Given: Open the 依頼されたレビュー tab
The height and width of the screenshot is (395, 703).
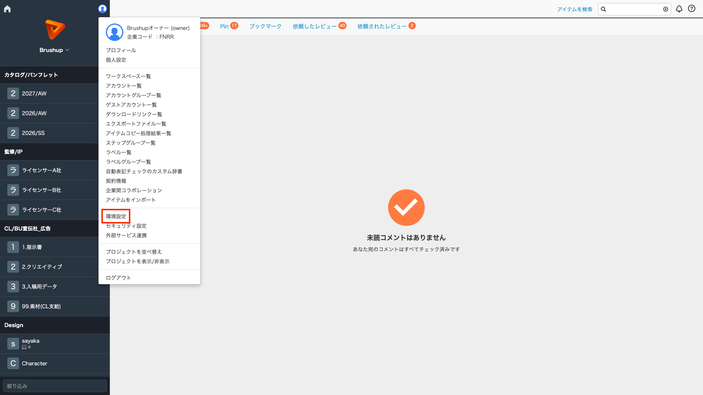Looking at the screenshot, I should click(386, 26).
